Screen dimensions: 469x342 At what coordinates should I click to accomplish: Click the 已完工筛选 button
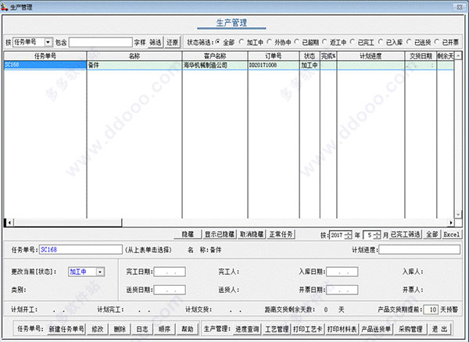405,234
